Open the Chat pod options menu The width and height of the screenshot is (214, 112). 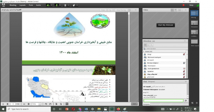[186, 82]
